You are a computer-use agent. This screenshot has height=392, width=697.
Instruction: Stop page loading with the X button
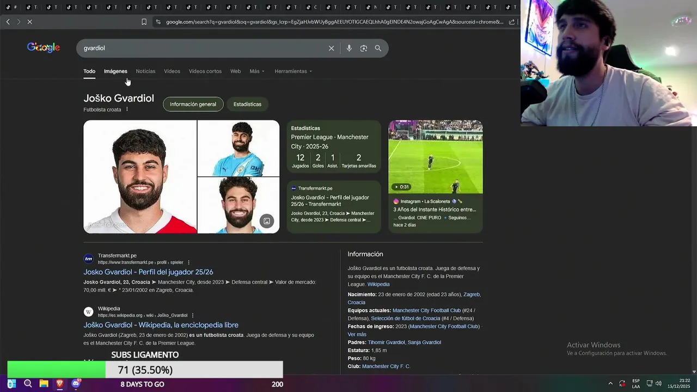[30, 22]
